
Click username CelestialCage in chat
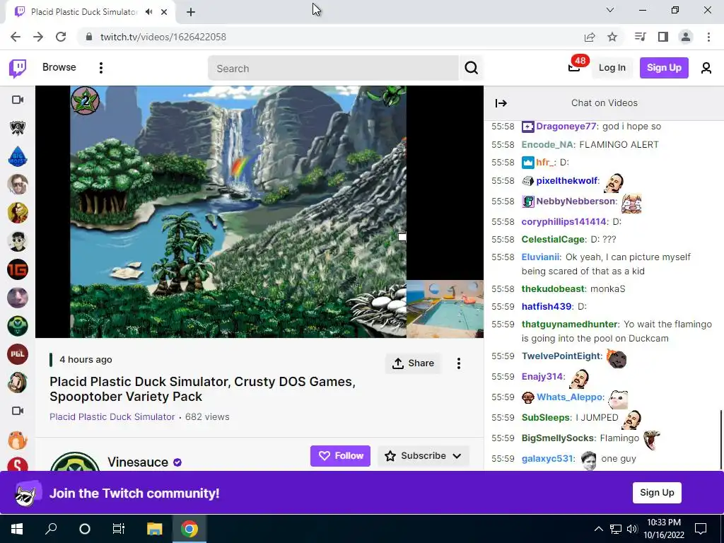click(553, 239)
